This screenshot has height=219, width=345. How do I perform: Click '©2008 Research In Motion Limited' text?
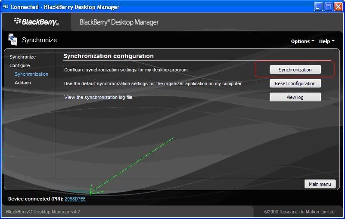point(299,212)
